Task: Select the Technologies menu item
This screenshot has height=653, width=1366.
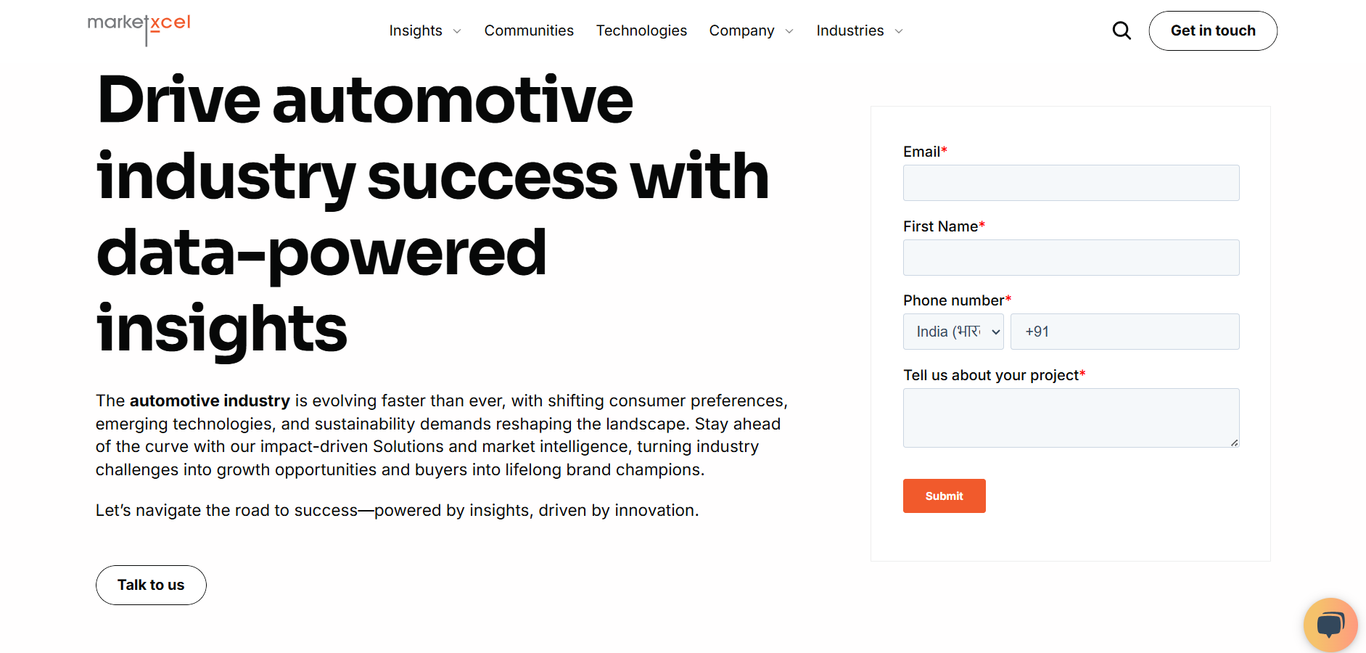Action: point(641,30)
